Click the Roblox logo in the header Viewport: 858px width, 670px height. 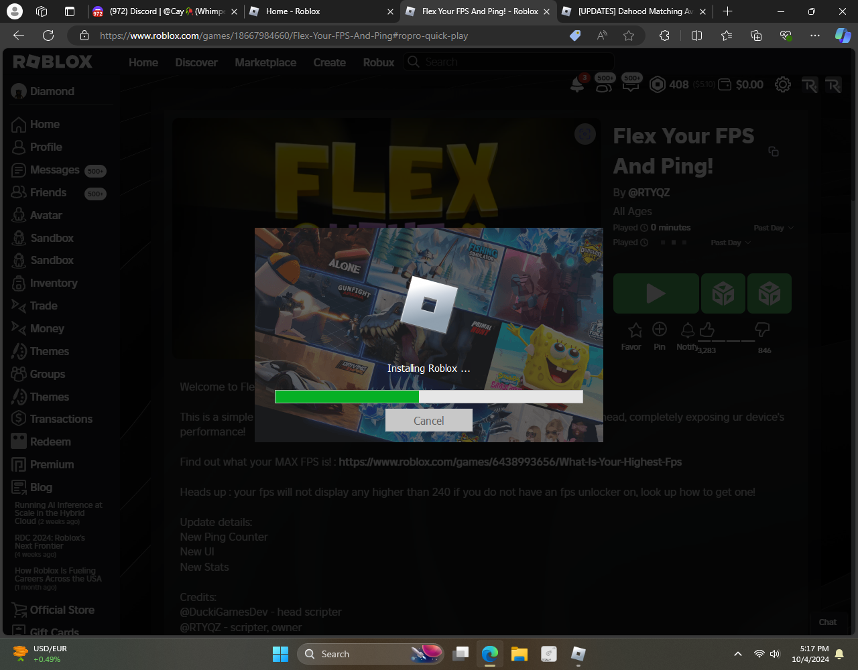(53, 62)
